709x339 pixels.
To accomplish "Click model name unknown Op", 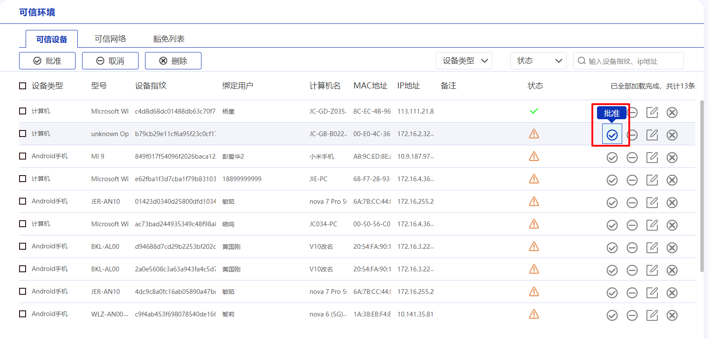I will point(110,134).
